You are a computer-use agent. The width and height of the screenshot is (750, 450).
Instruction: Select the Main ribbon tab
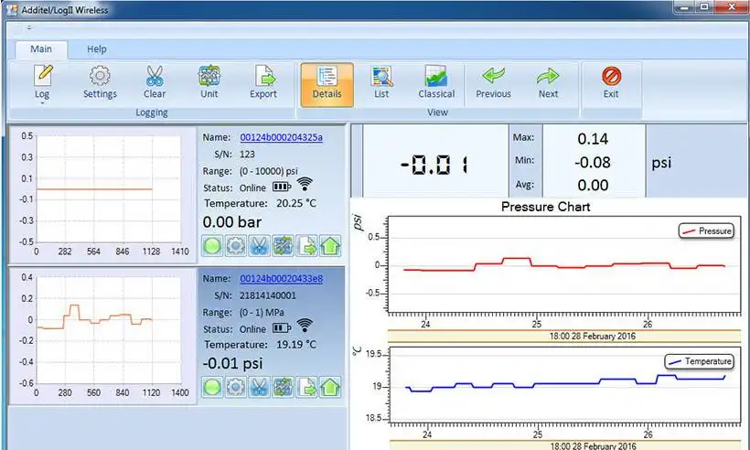pos(41,48)
